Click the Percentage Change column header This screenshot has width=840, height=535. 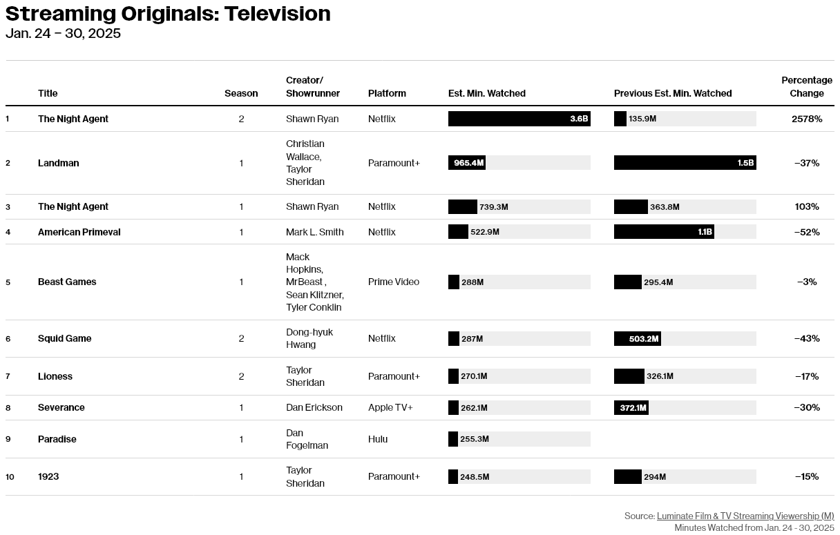(807, 87)
